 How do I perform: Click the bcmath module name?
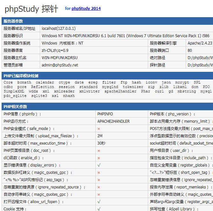pos(24,82)
